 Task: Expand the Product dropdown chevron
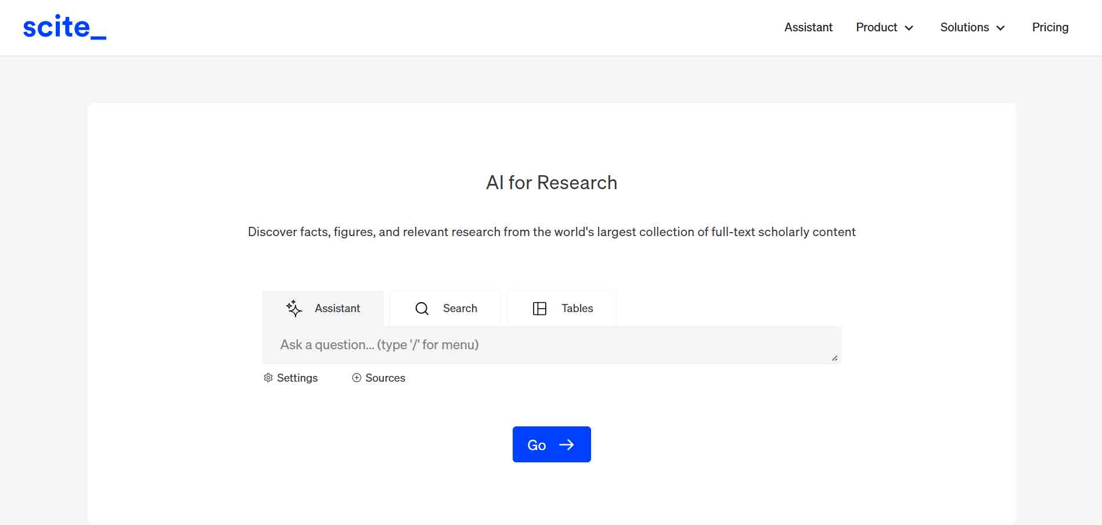(909, 28)
